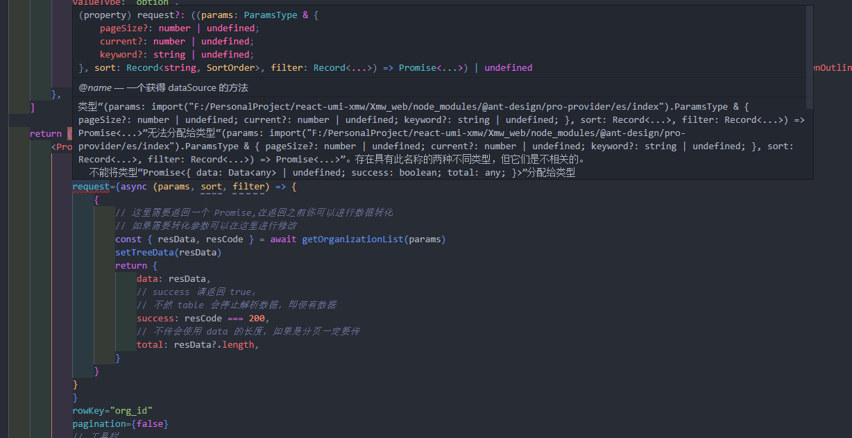Click the underlined "filter" parameter

pyautogui.click(x=249, y=186)
